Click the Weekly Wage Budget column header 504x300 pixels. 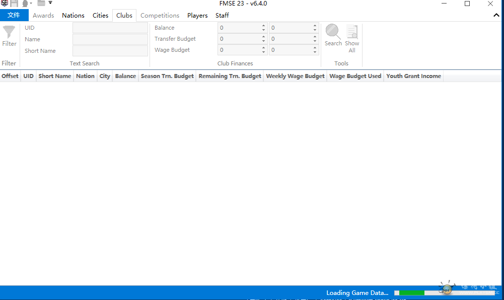coord(295,76)
